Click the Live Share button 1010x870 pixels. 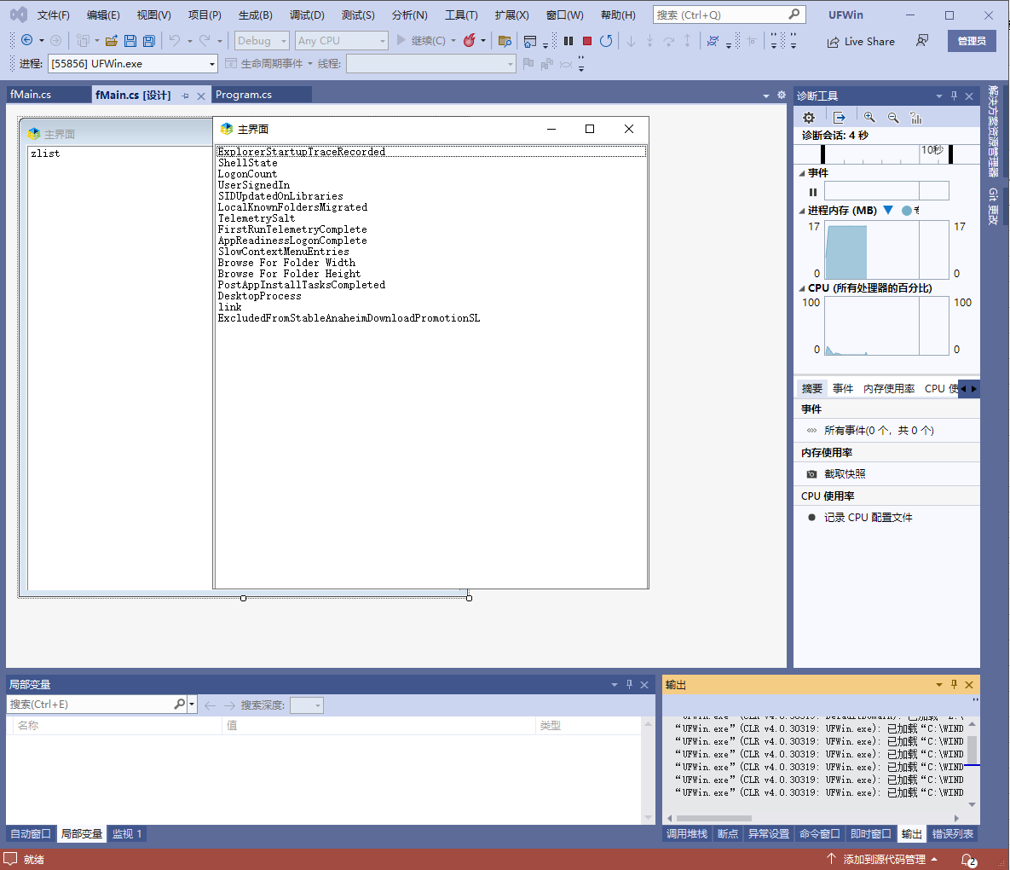point(861,41)
